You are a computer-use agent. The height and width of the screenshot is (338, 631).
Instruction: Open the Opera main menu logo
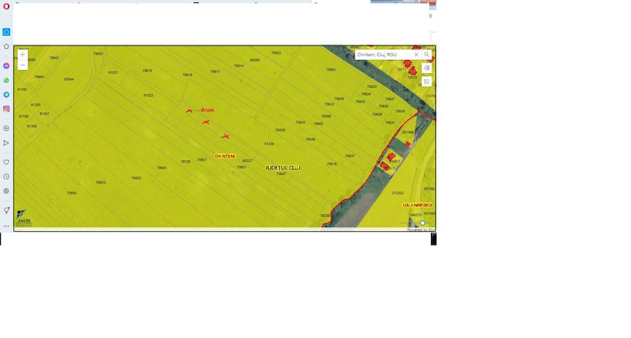coord(6,6)
